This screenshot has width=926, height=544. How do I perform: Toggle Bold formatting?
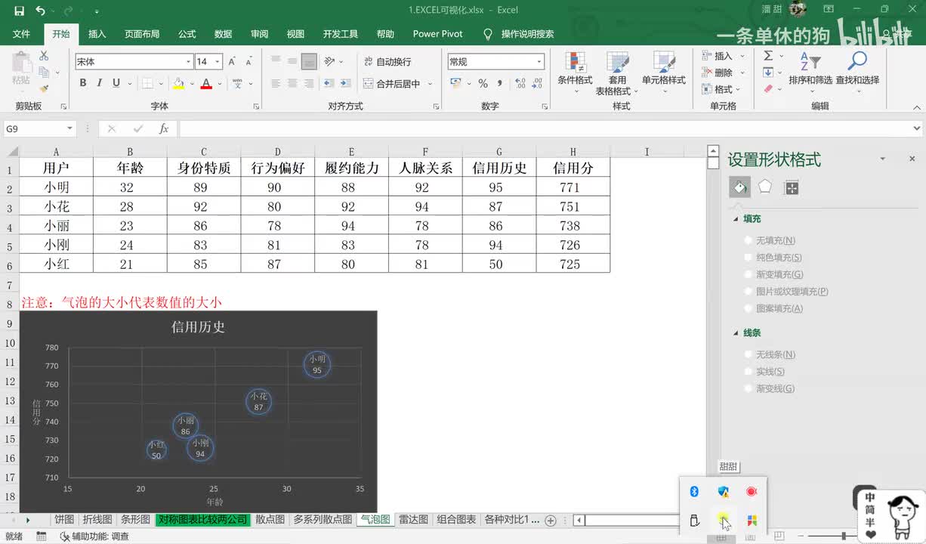click(x=82, y=83)
